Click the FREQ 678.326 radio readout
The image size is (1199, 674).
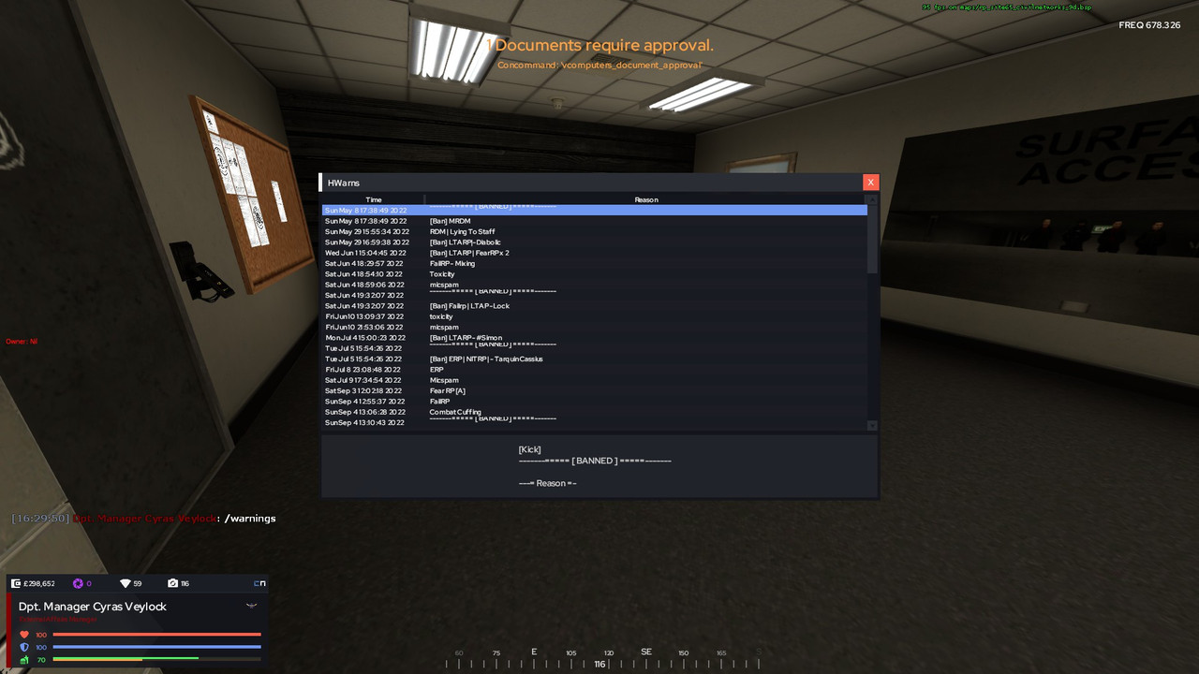coord(1149,25)
